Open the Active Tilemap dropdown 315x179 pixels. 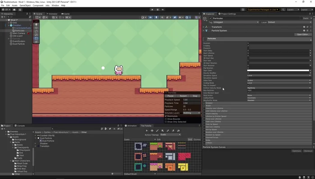click(170, 135)
